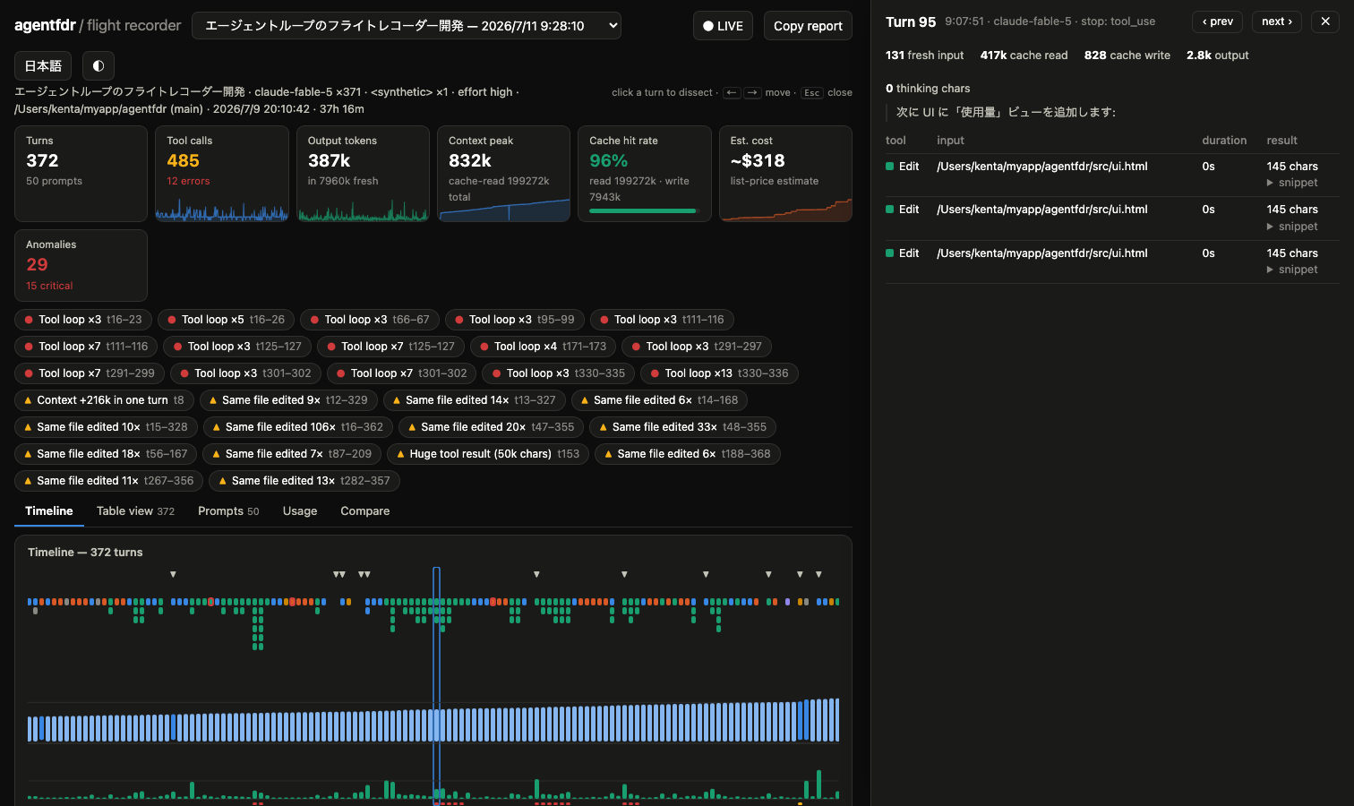Click the Cache hit rate progress bar

click(642, 211)
